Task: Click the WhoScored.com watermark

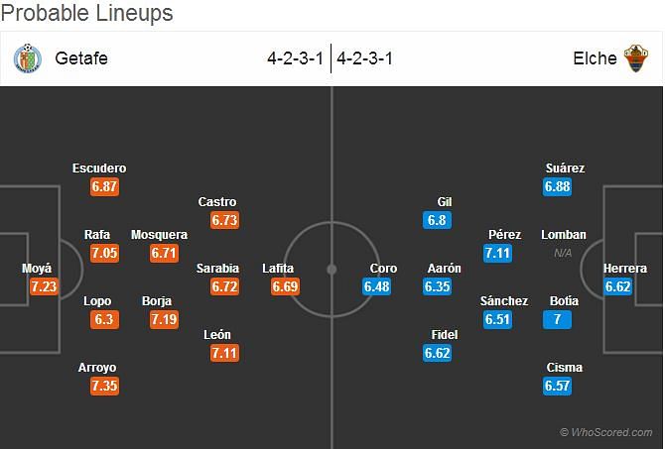Action: pyautogui.click(x=606, y=432)
